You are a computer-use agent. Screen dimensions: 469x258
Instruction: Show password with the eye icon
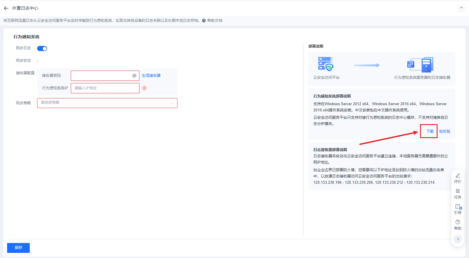pos(134,76)
